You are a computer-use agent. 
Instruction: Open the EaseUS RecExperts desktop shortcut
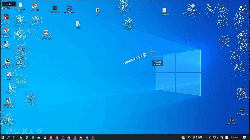pyautogui.click(x=6, y=17)
